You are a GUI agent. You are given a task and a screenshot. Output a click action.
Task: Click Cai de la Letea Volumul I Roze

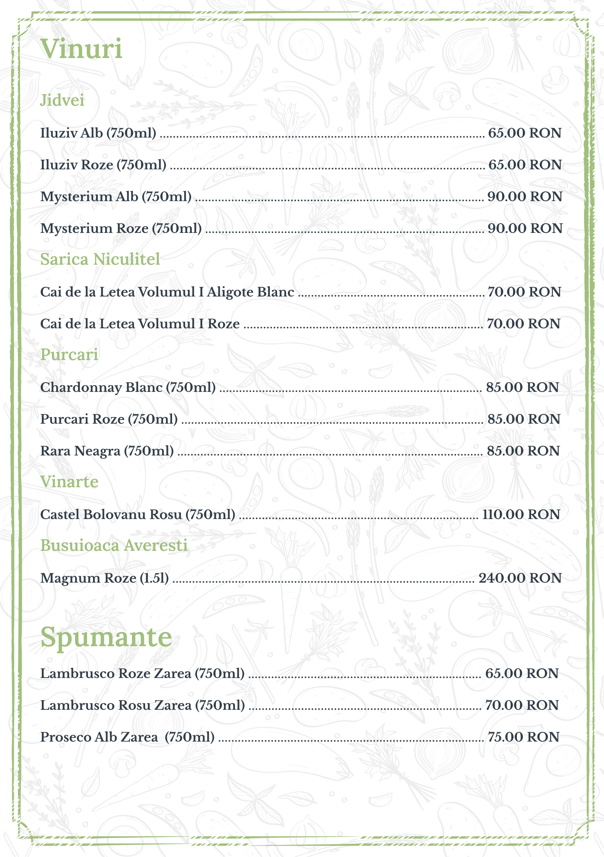coord(140,323)
